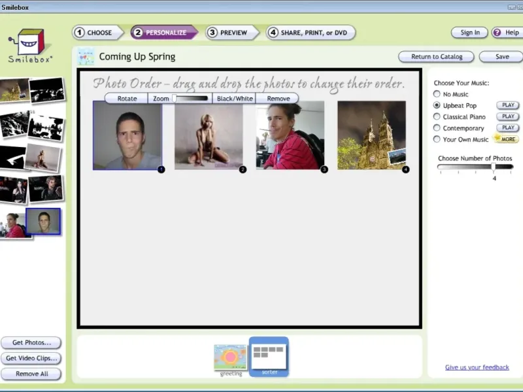Select photo 4 of the cathedral
523x392 pixels.
pos(371,135)
